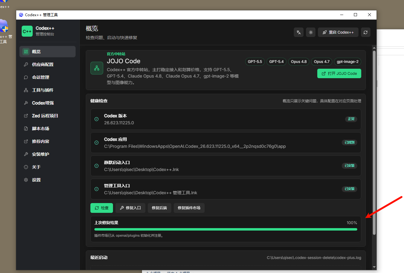Open 推荐内容 in the sidebar
This screenshot has width=404, height=273.
(x=47, y=141)
